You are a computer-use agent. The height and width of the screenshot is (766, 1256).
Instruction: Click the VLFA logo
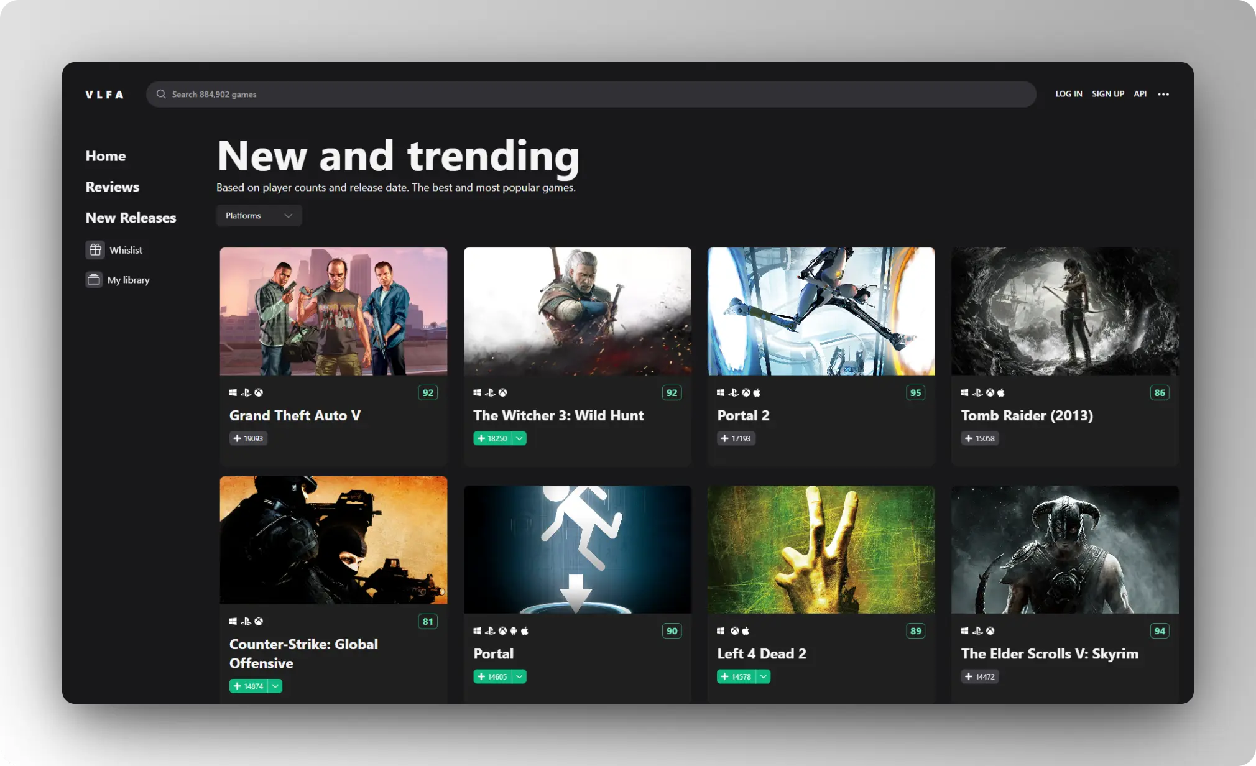click(104, 95)
